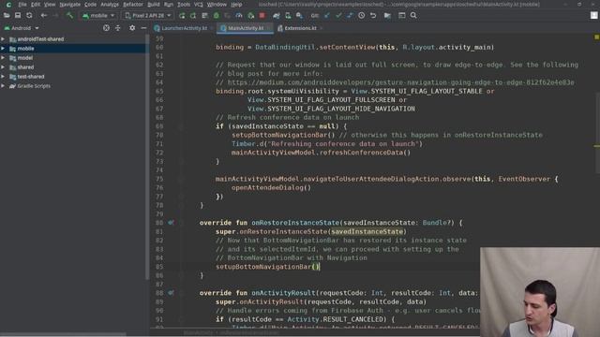600x337 pixels.
Task: Click the Make Project hammer icon
Action: 69,16
